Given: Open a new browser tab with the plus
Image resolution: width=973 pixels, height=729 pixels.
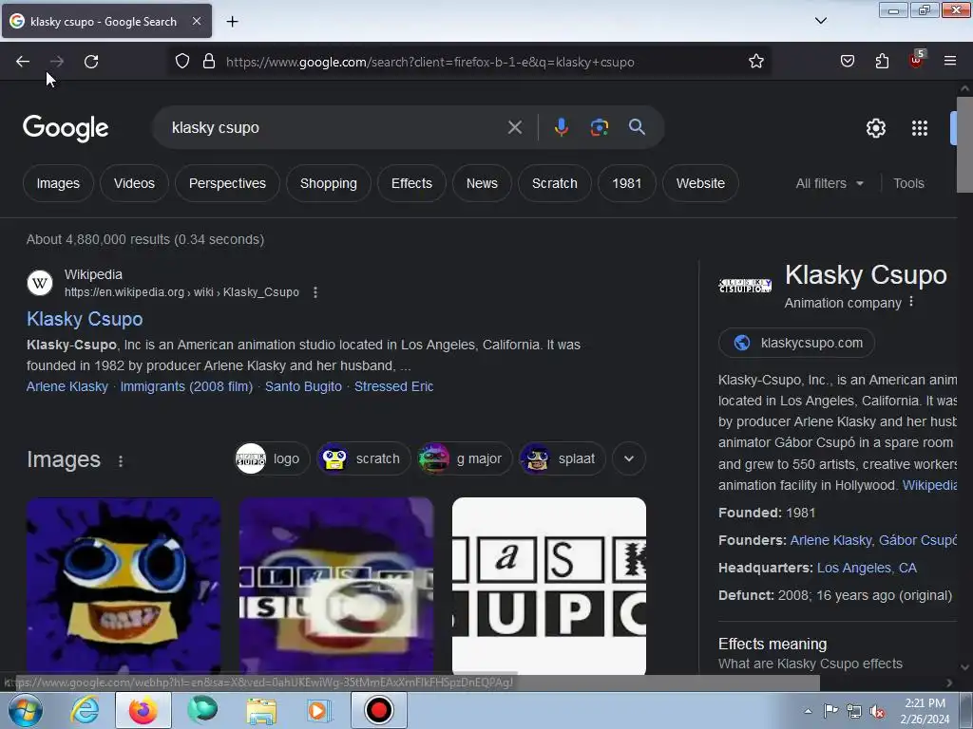Looking at the screenshot, I should pyautogui.click(x=232, y=22).
